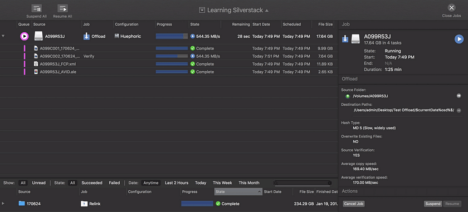Select the A099R53J_AVID.ale task row
This screenshot has width=468, height=212.
pyautogui.click(x=169, y=72)
